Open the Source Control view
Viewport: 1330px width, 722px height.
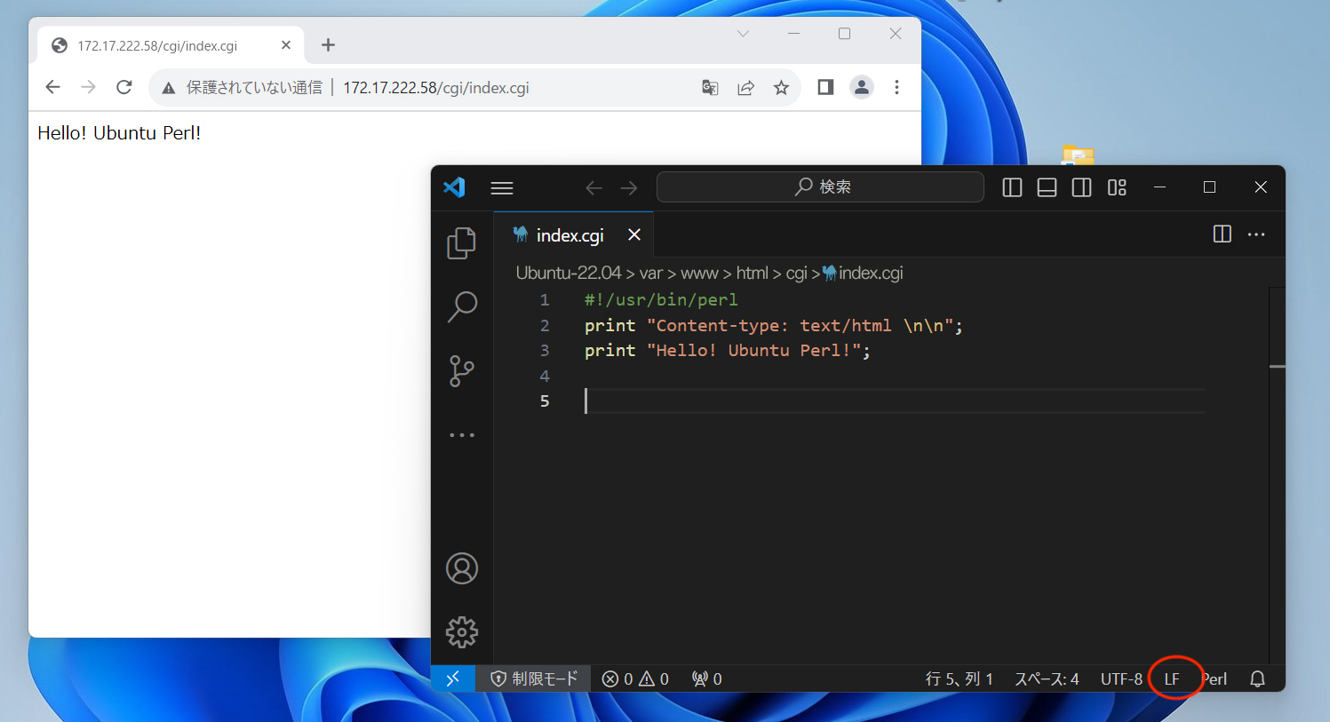pyautogui.click(x=461, y=371)
